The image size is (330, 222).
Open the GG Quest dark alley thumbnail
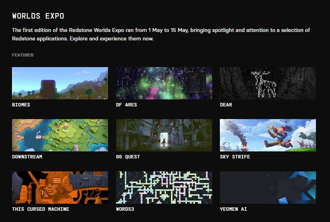164,135
